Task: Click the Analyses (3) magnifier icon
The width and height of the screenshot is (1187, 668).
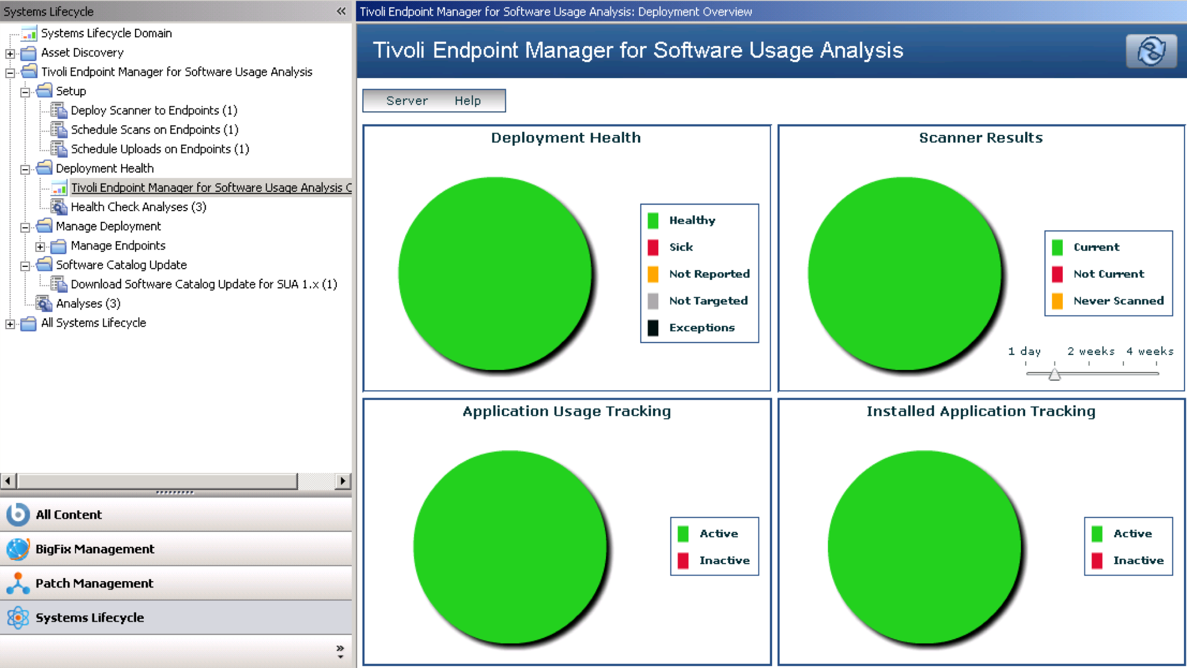Action: click(x=44, y=303)
